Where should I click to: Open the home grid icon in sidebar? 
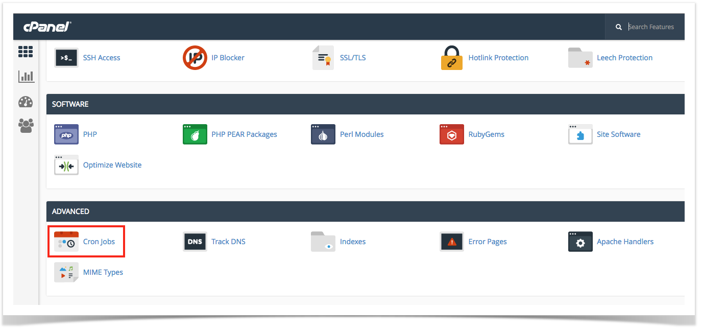pyautogui.click(x=26, y=51)
